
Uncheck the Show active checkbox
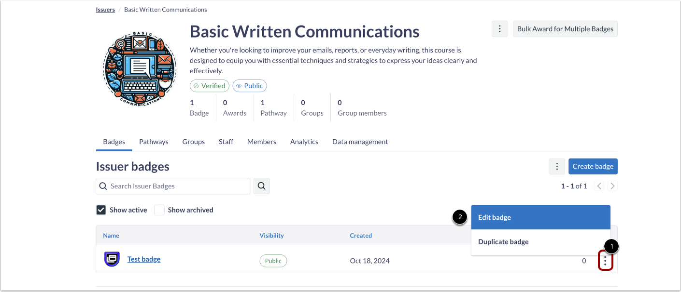[x=101, y=210]
